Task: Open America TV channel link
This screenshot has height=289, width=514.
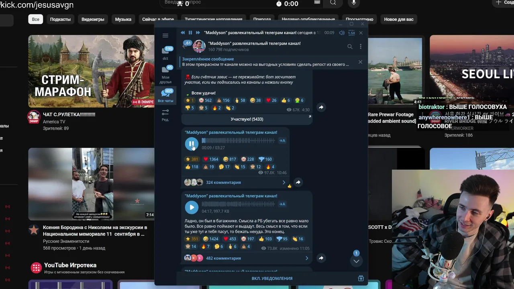Action: [x=54, y=122]
